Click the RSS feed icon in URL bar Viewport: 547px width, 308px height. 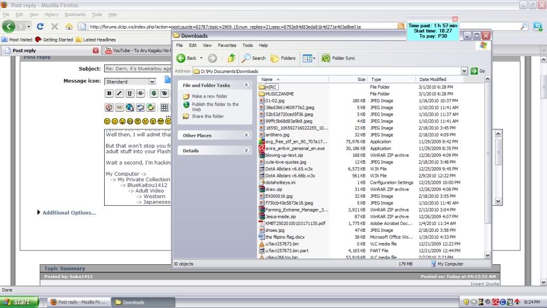tap(401, 27)
